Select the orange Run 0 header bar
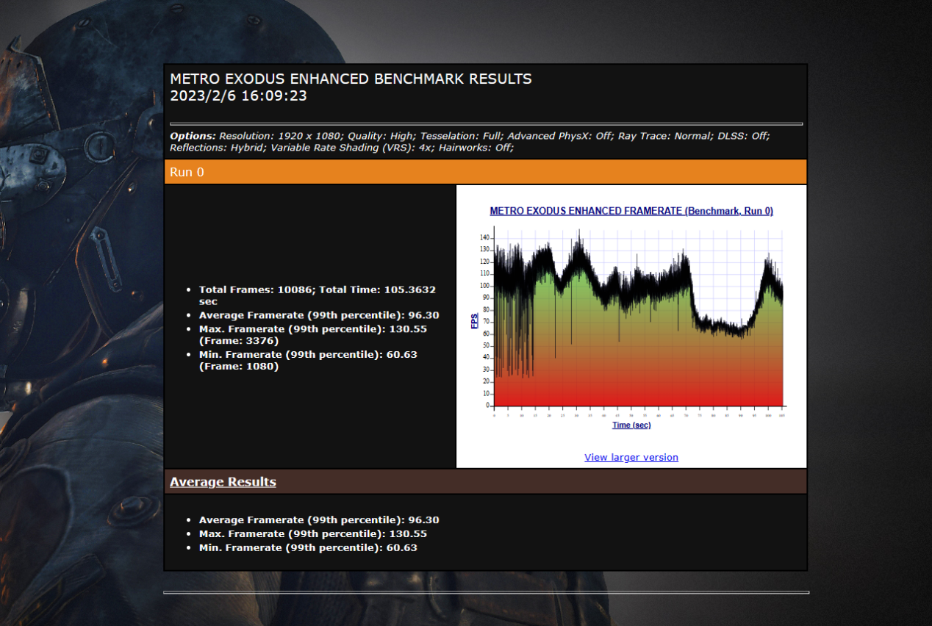 485,172
